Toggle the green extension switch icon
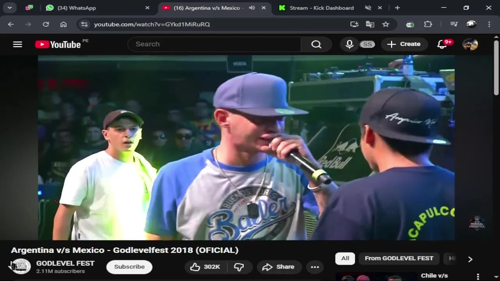The image size is (500, 281). [x=410, y=24]
